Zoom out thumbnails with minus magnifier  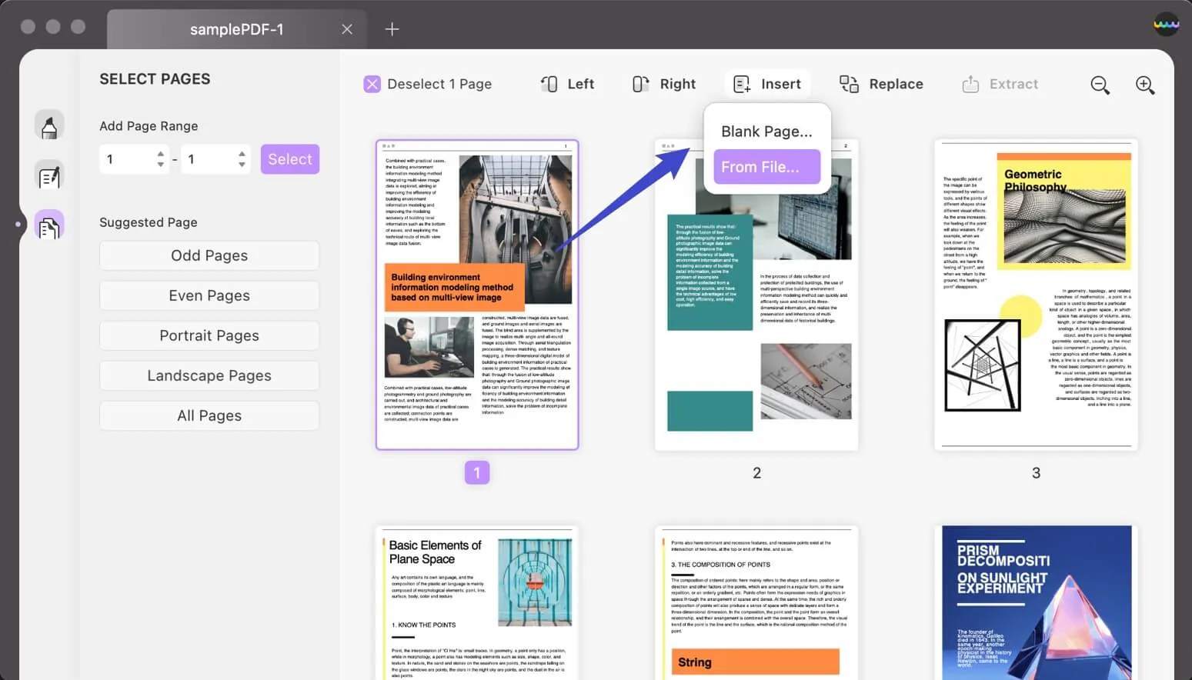[1100, 85]
